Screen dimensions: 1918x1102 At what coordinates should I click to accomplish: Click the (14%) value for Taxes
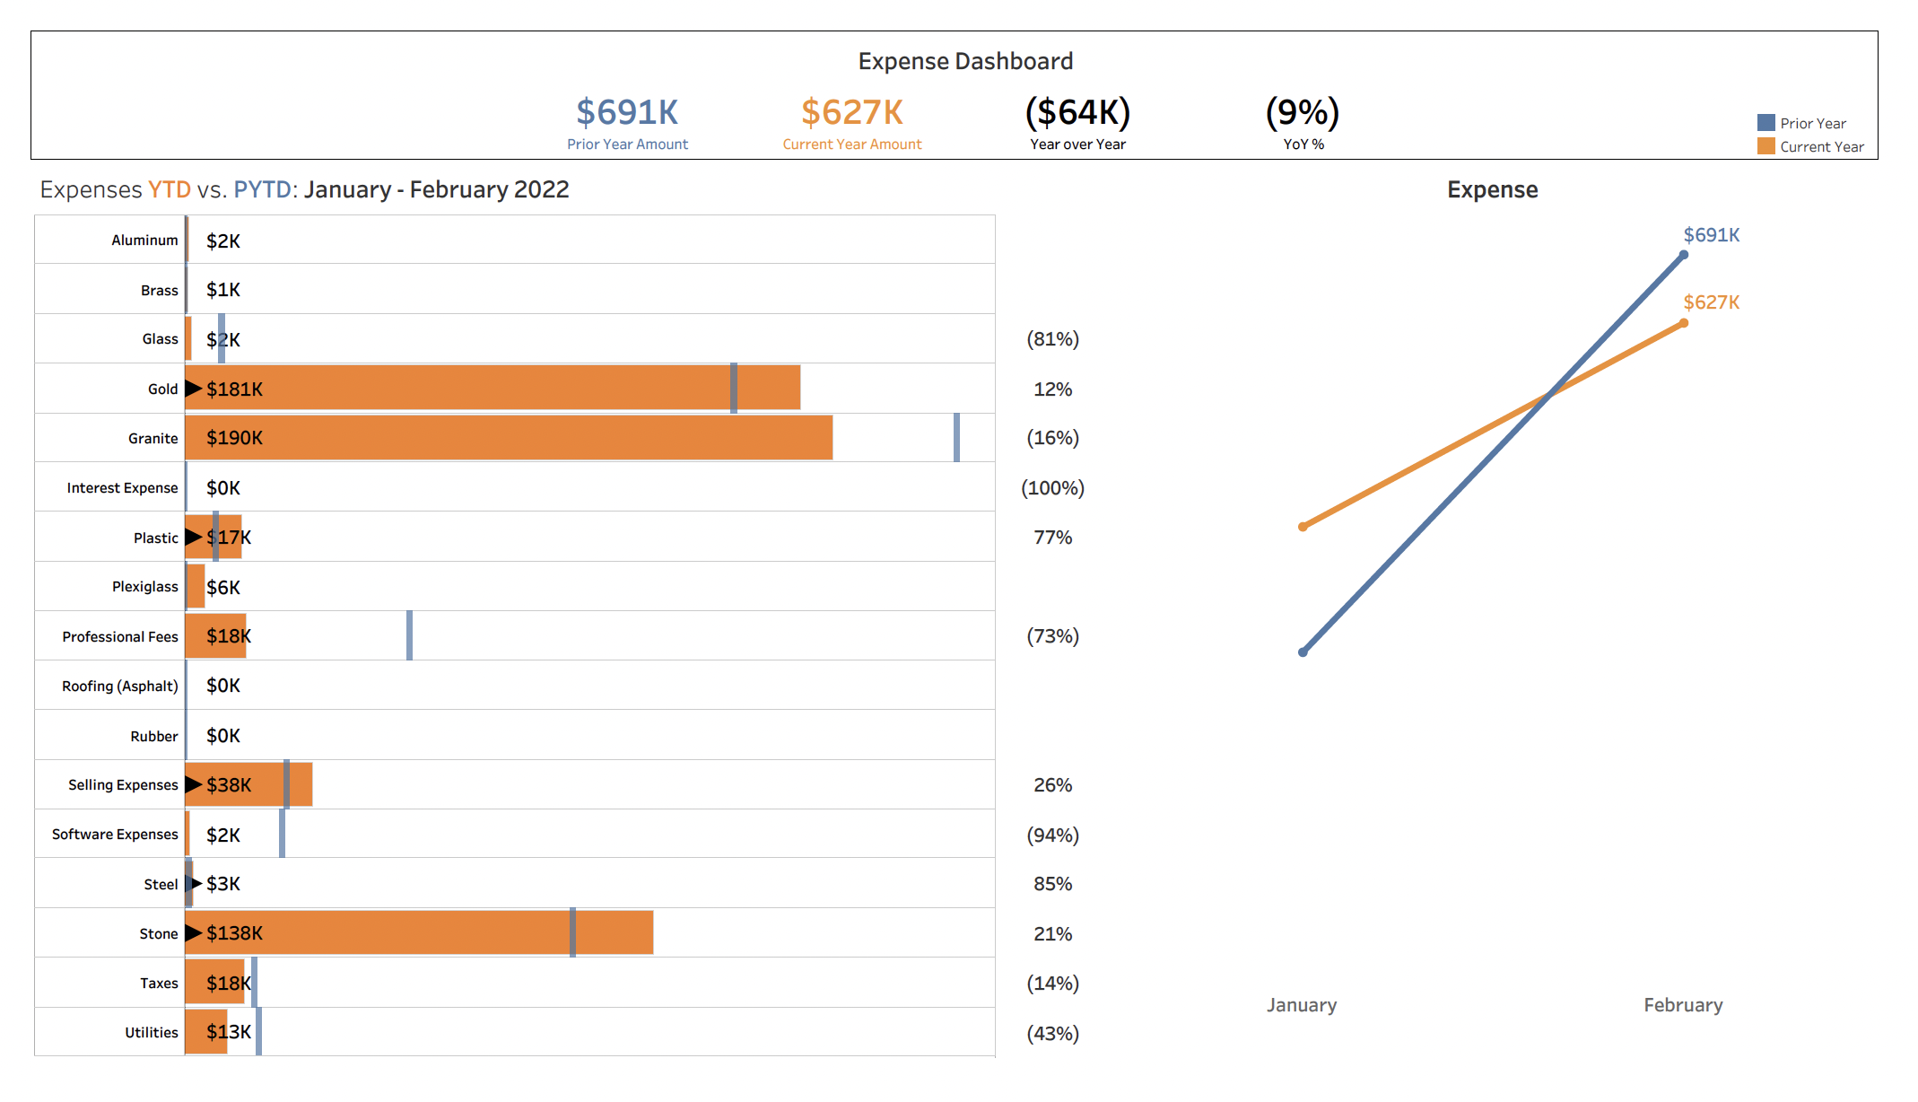tap(1052, 984)
